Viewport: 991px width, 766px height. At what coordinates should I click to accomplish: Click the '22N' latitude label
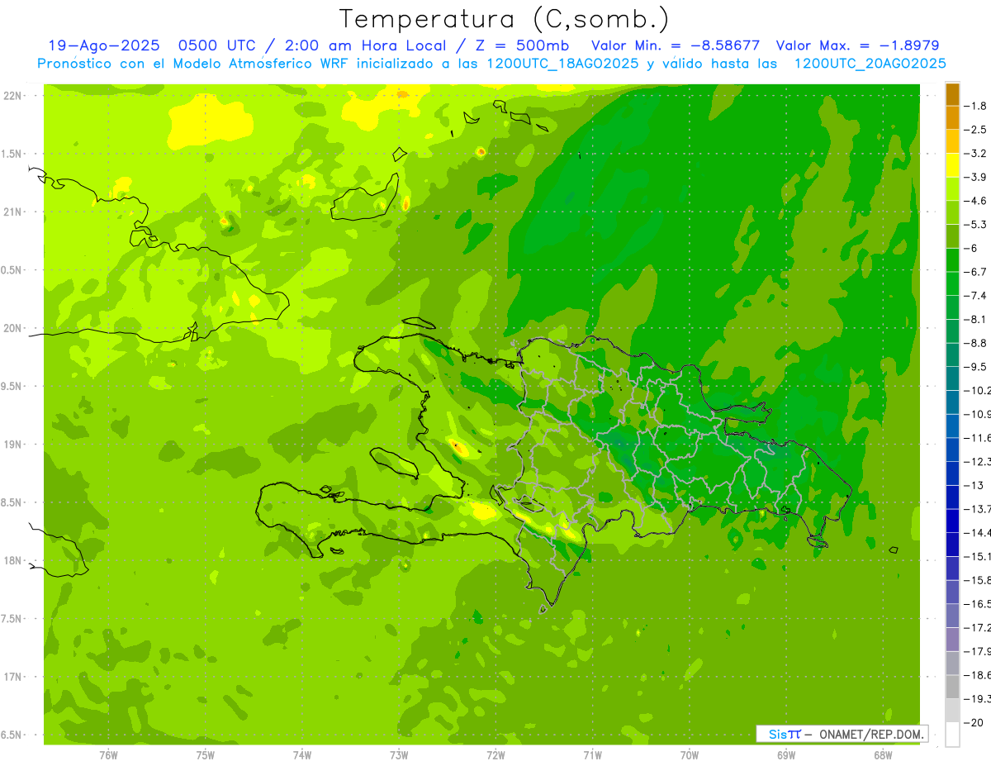(12, 96)
